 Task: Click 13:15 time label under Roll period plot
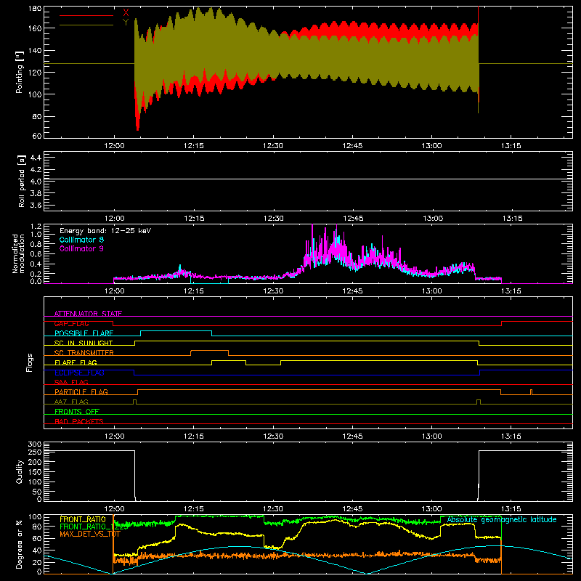(513, 219)
